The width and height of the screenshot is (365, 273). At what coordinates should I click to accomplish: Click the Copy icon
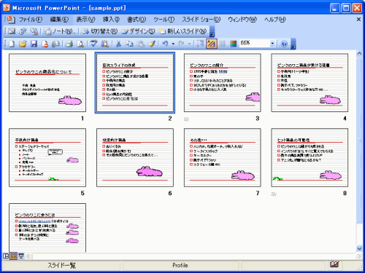(129, 44)
